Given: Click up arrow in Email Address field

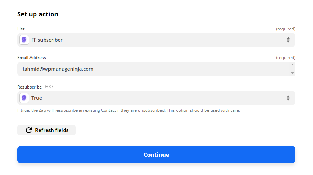Looking at the screenshot, I should pos(292,65).
